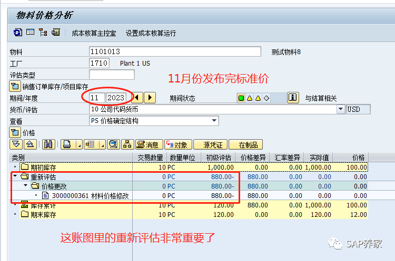Screen dimensions: 395x261
Task: Click the period field showing 11
Action: point(97,98)
